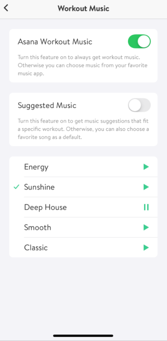Click the checkmark beside Sunshine
This screenshot has height=341, width=167.
coord(17,187)
